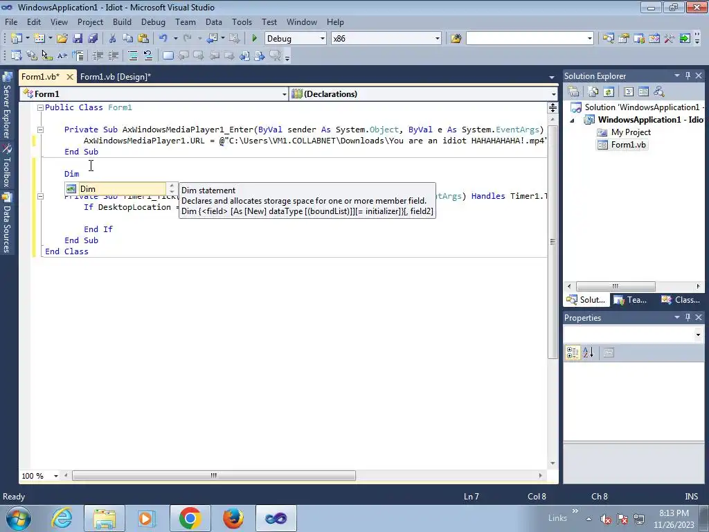Open the Data Sources side tab
Screen dimensions: 709x532
coord(7,223)
